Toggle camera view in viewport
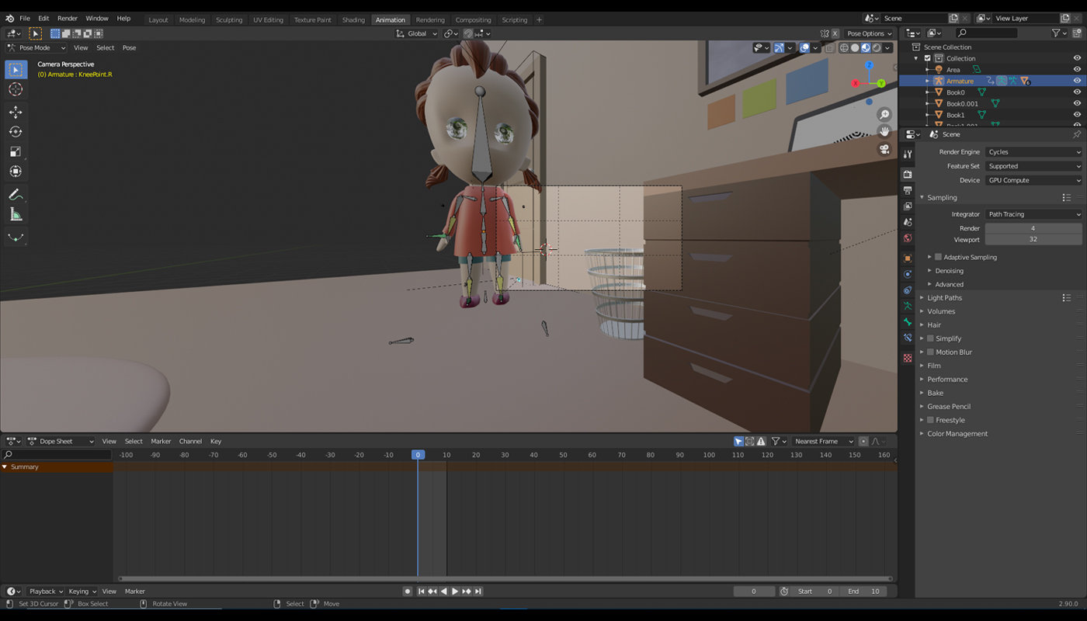Viewport: 1087px width, 621px height. 884,150
